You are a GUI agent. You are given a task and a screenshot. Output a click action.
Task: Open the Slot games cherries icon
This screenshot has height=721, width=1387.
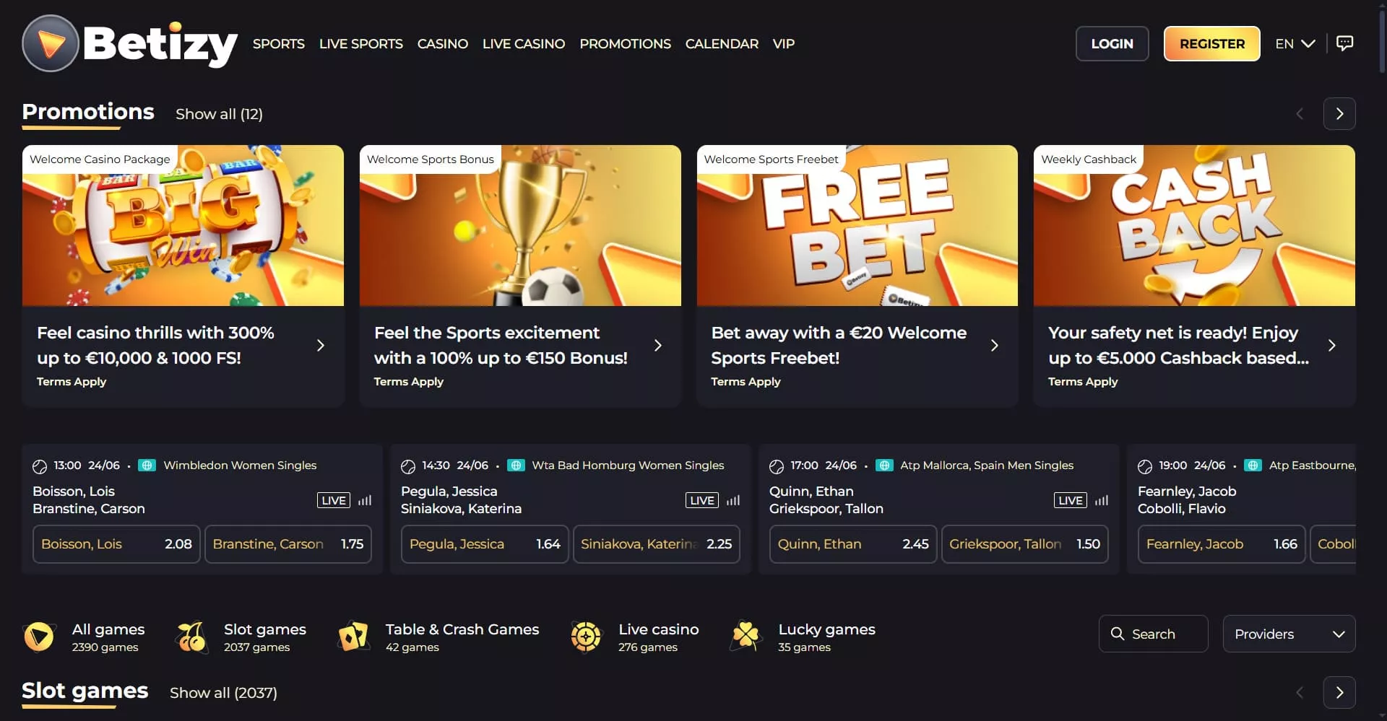(x=191, y=637)
